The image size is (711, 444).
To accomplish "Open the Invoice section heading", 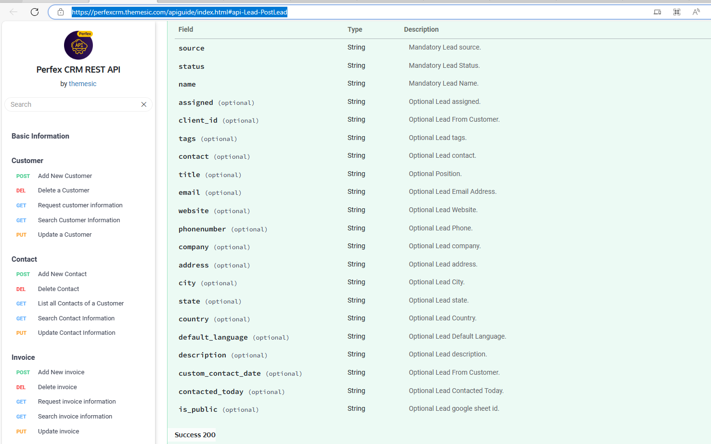I will click(x=23, y=357).
